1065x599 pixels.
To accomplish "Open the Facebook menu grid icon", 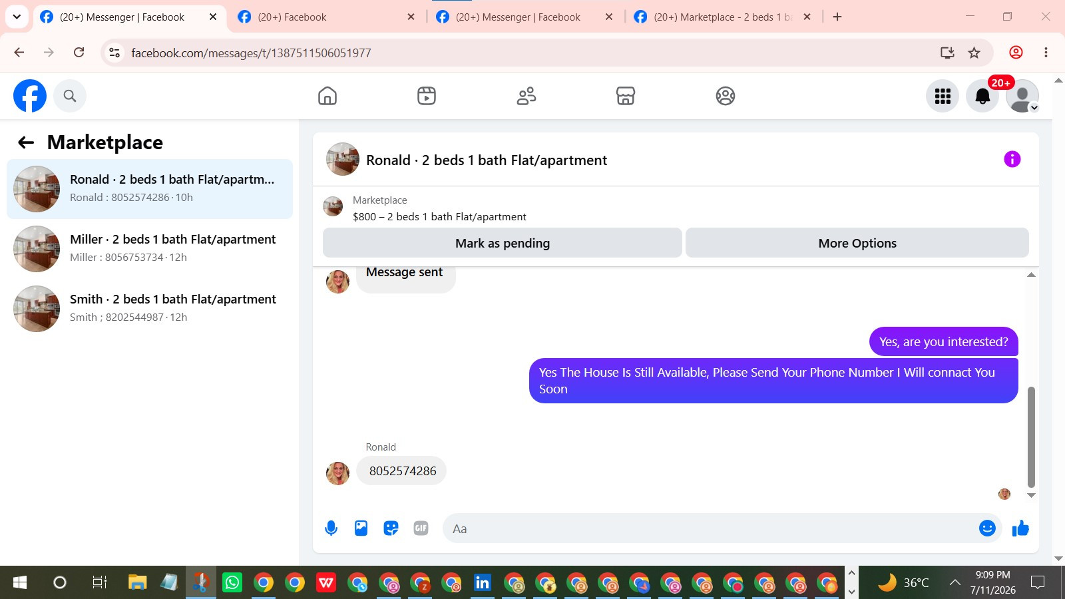I will (943, 97).
